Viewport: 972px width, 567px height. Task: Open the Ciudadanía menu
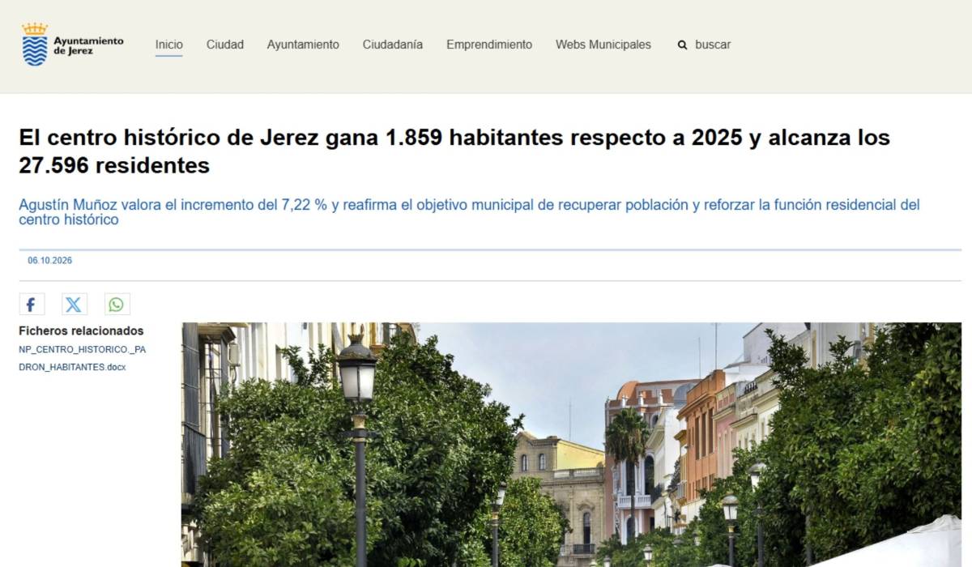pyautogui.click(x=393, y=45)
